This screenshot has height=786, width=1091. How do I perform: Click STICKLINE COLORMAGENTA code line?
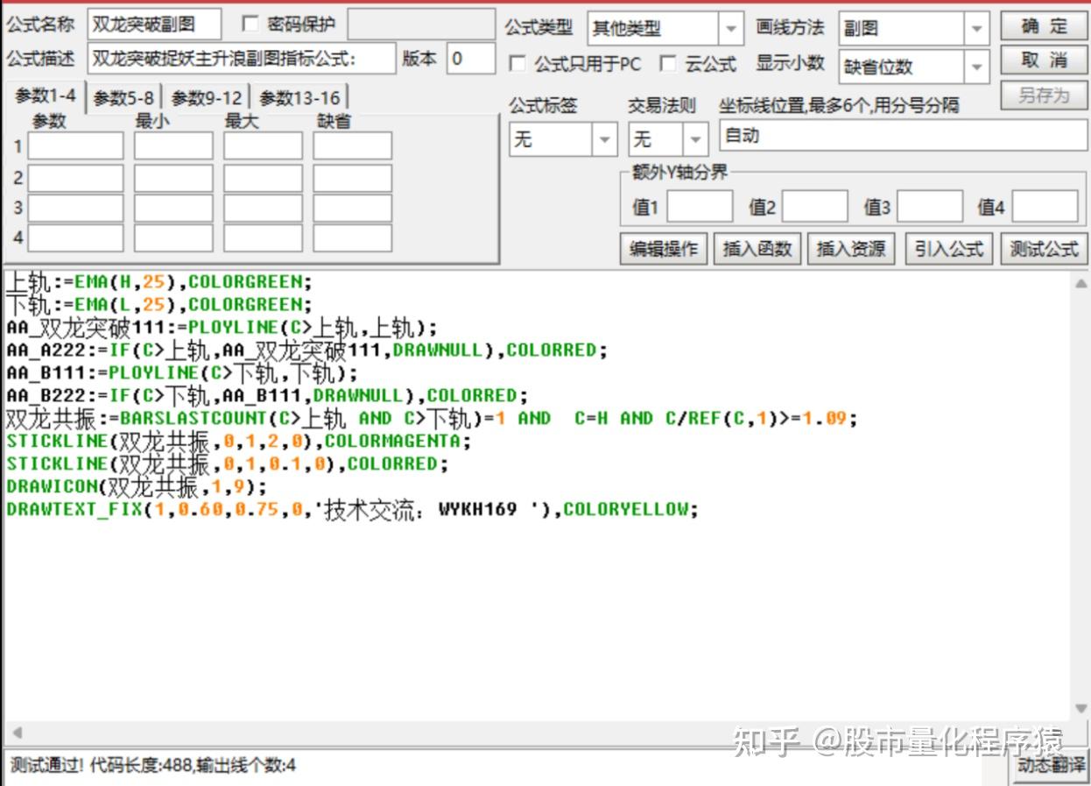click(x=239, y=441)
